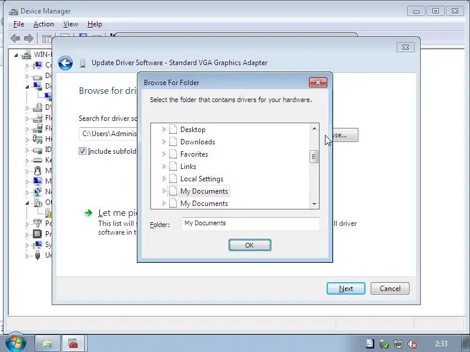Image resolution: width=470 pixels, height=352 pixels.
Task: Click the Folder text field showing My Documents
Action: [x=251, y=224]
